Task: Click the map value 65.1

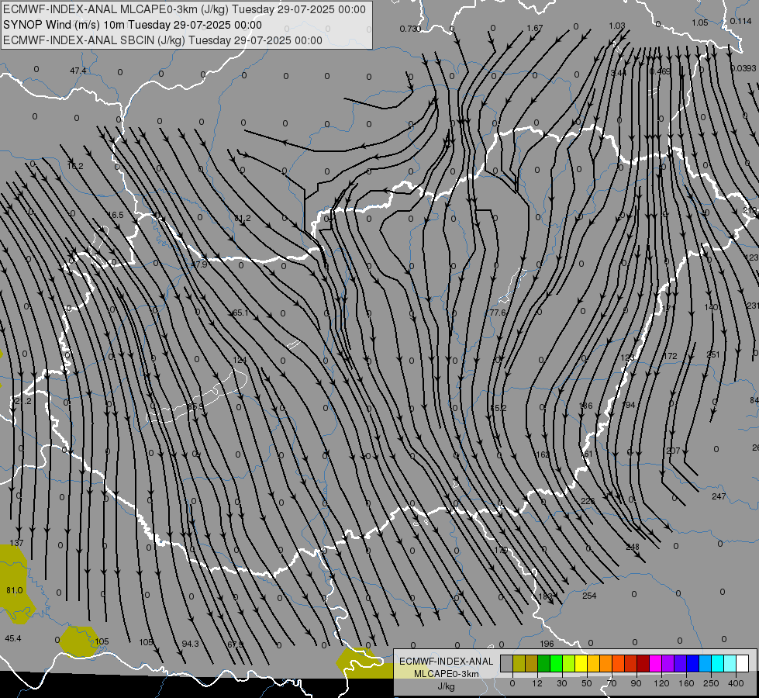Action: click(240, 313)
